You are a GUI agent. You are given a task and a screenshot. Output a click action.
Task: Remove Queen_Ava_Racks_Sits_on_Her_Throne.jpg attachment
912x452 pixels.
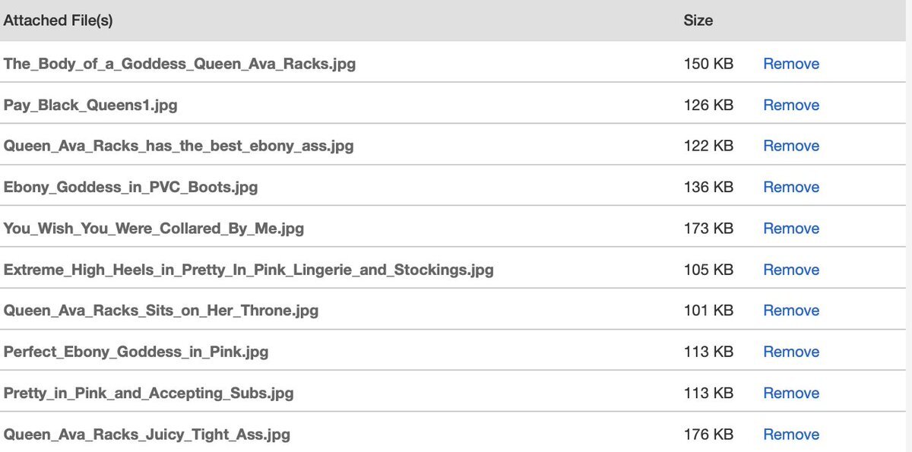(790, 311)
